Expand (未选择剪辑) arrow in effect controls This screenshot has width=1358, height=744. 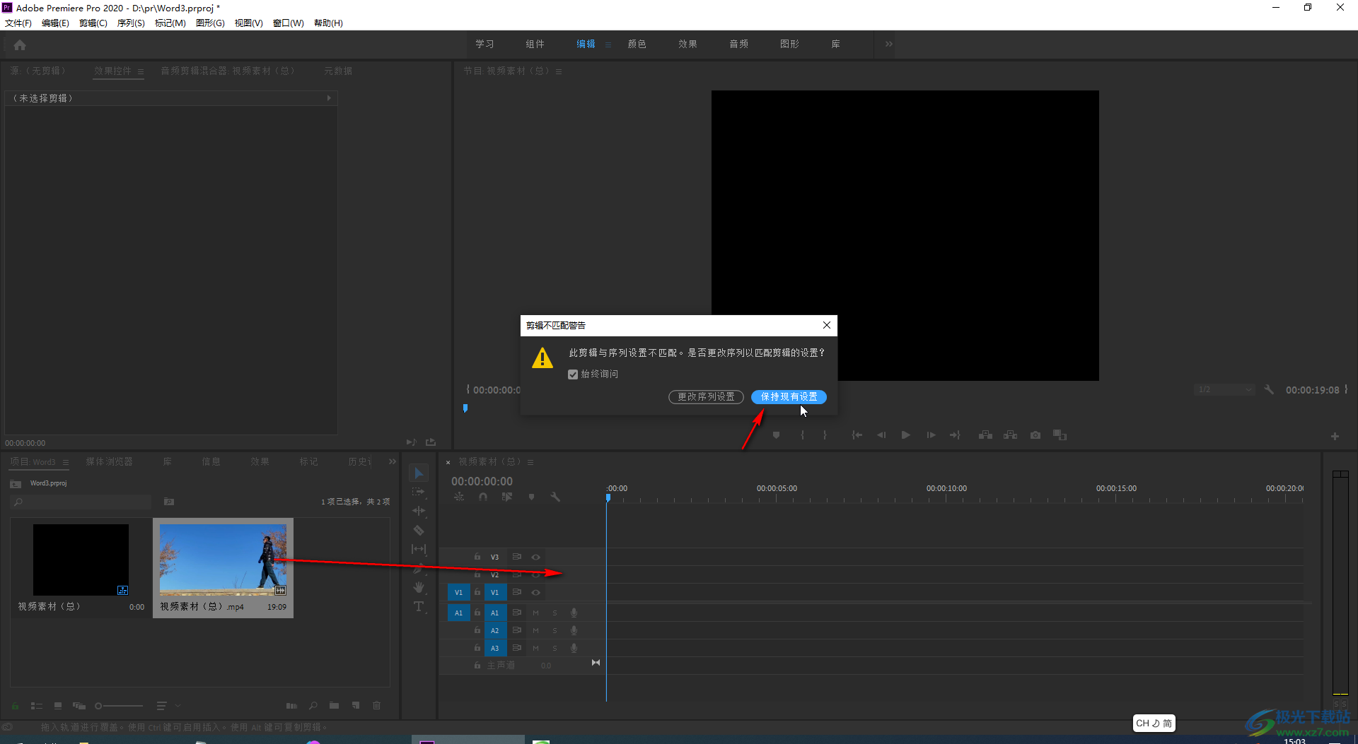pos(329,98)
